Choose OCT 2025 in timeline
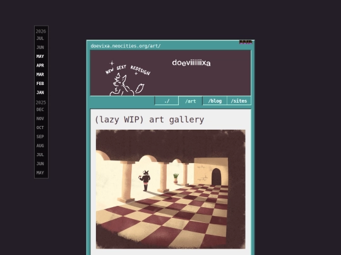 (40, 127)
